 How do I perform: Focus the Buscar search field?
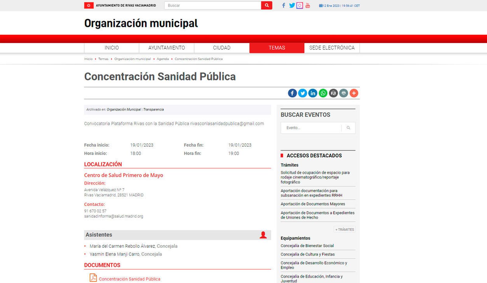213,5
